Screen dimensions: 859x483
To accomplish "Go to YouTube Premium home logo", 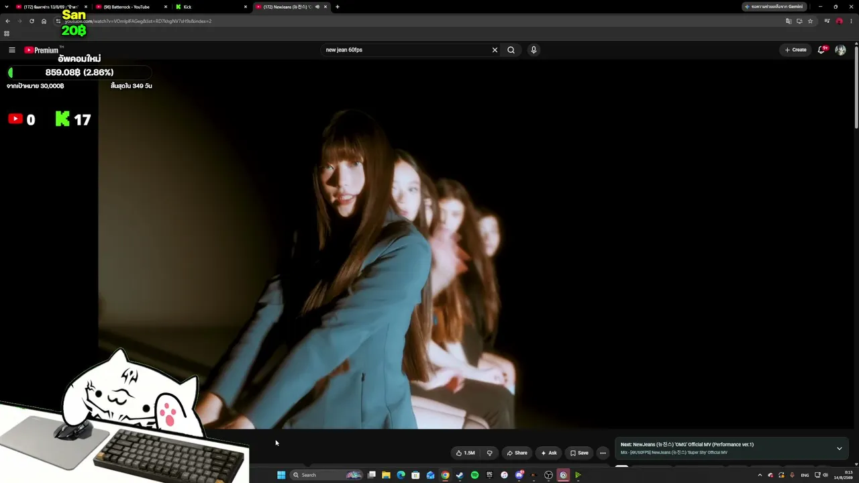I will [x=42, y=50].
